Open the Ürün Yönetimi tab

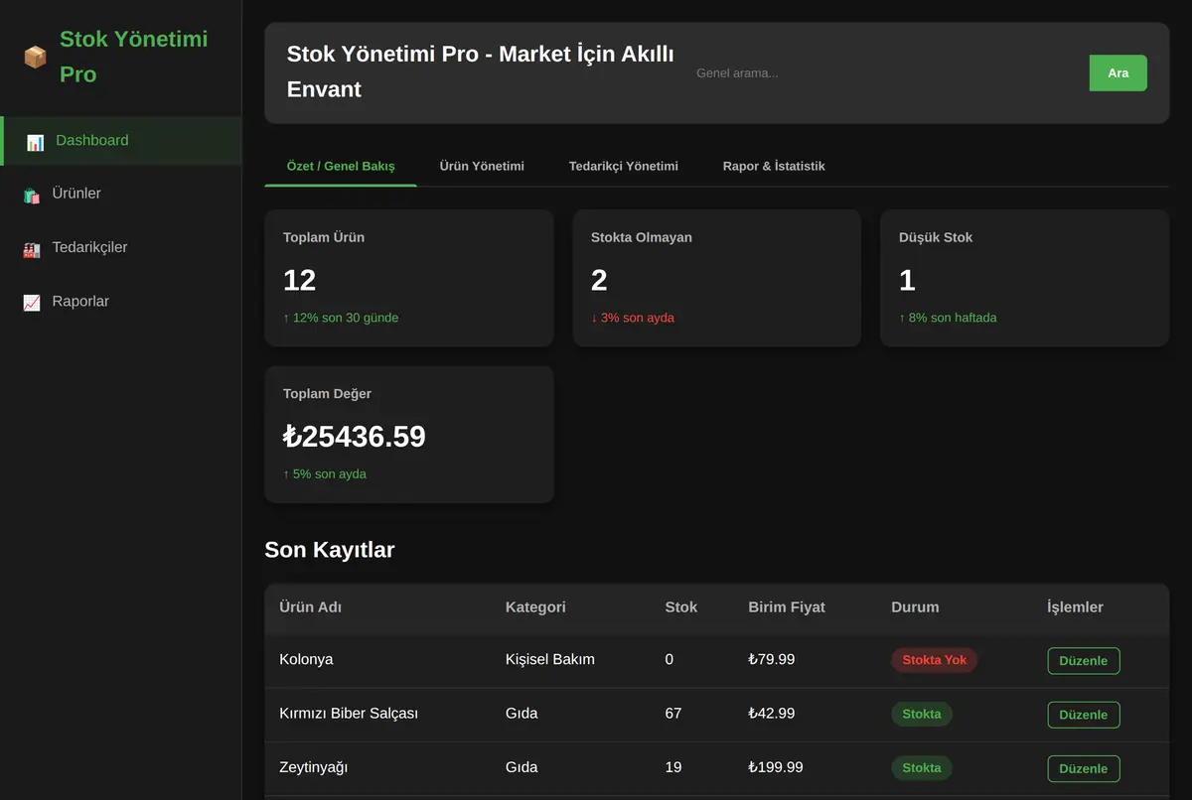(482, 166)
